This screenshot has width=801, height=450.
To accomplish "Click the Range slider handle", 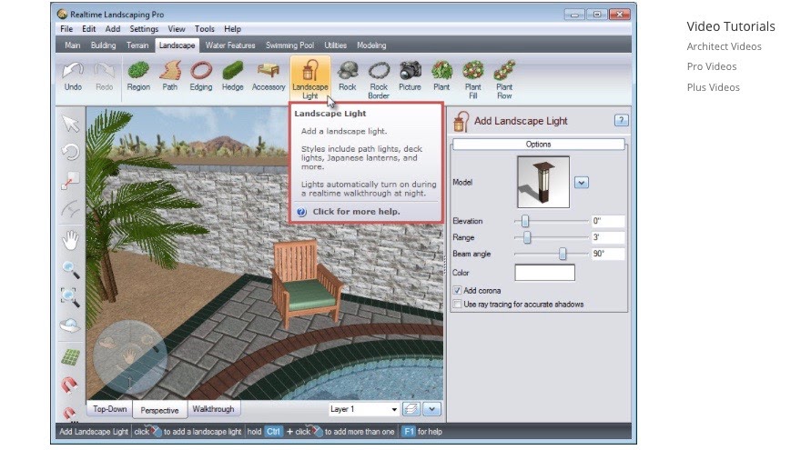I will (x=527, y=237).
